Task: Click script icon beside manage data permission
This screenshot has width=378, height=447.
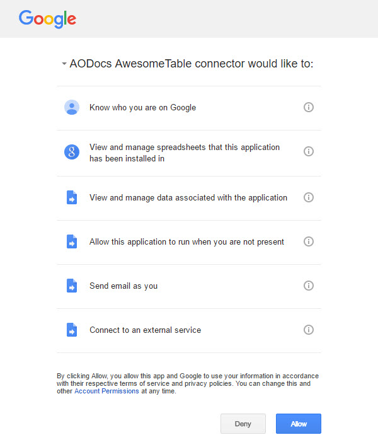Action: (72, 197)
